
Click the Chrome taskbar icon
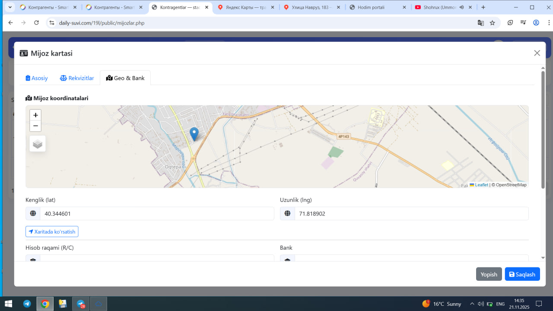45,304
